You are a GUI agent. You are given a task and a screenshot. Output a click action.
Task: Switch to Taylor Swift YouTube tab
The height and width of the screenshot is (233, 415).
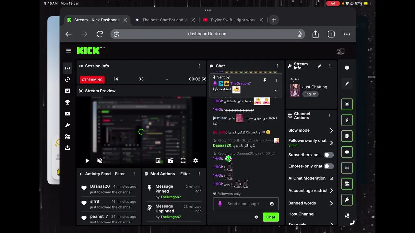tap(232, 20)
